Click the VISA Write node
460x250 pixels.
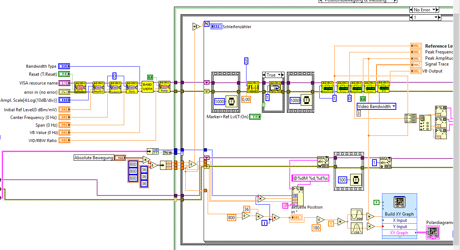coord(323,163)
